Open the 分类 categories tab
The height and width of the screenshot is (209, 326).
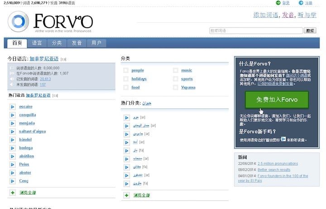click(x=57, y=43)
